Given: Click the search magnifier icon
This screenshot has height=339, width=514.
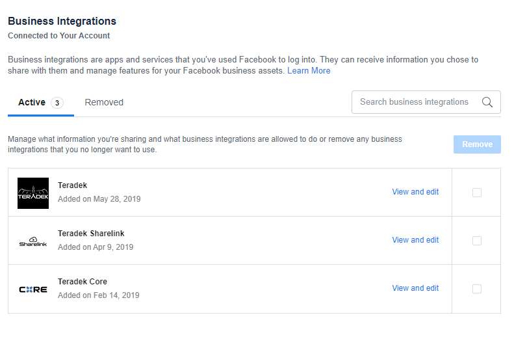Looking at the screenshot, I should [487, 102].
